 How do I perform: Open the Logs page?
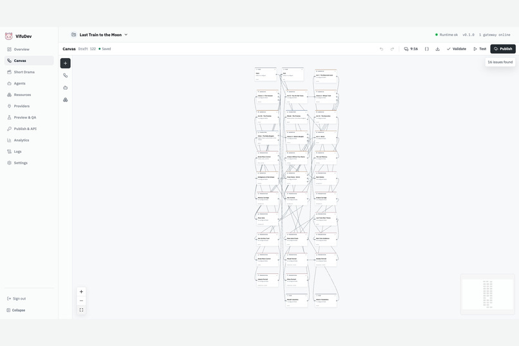pyautogui.click(x=29, y=151)
